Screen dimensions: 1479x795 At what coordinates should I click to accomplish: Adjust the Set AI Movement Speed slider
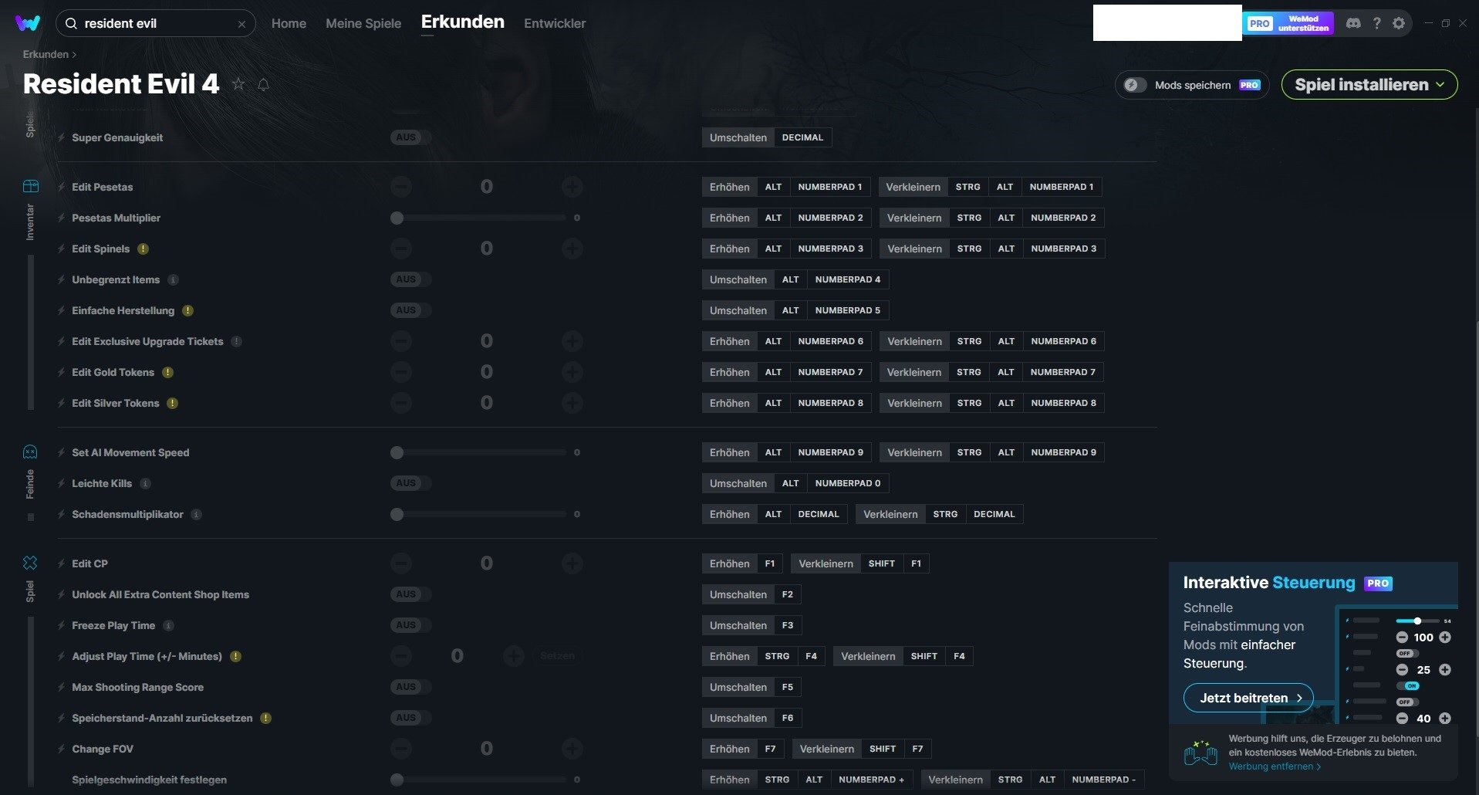pyautogui.click(x=478, y=452)
